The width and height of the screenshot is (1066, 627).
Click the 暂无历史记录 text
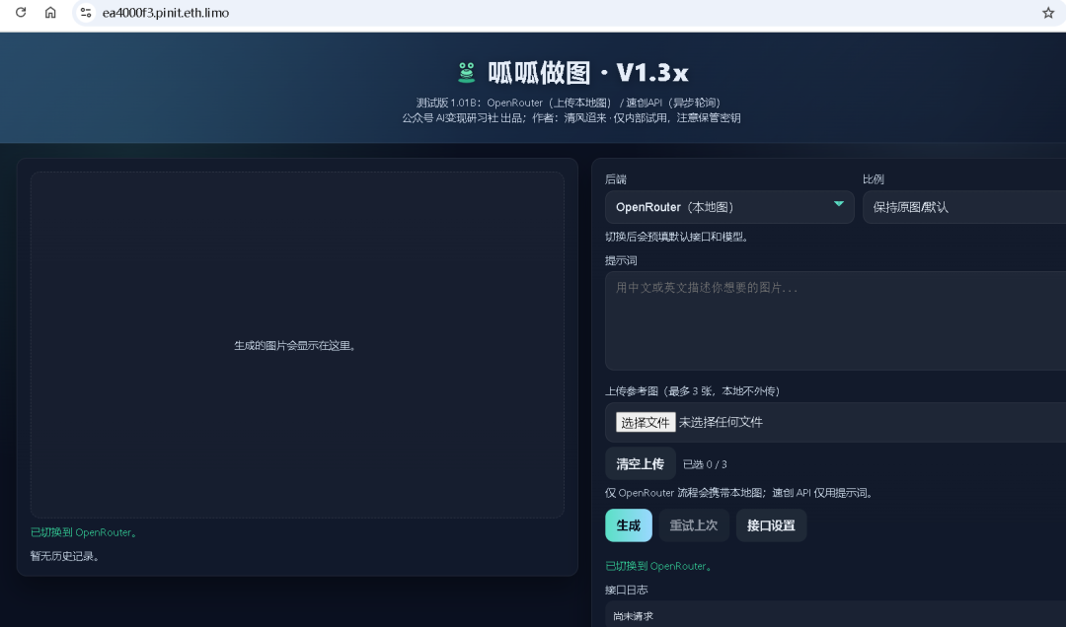pos(65,556)
